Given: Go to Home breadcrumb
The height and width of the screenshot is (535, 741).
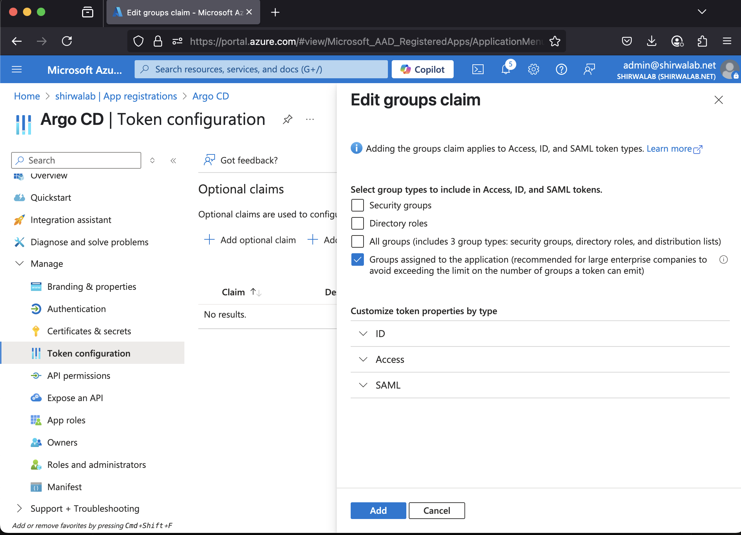Looking at the screenshot, I should point(27,96).
